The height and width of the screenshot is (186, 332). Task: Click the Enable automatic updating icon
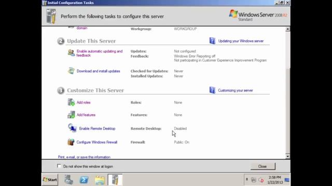(71, 53)
